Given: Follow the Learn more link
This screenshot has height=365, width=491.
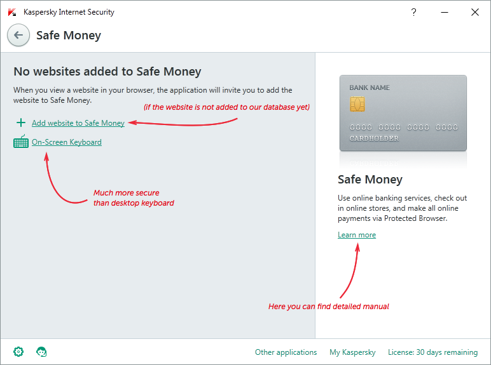Looking at the screenshot, I should pos(357,235).
